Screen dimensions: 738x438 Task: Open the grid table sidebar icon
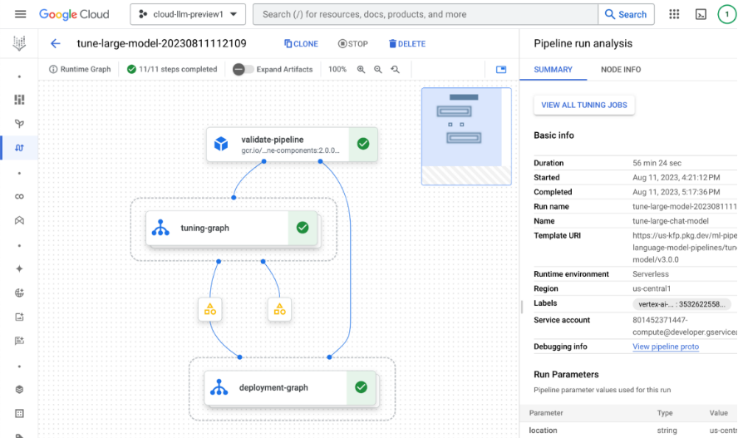pos(19,414)
